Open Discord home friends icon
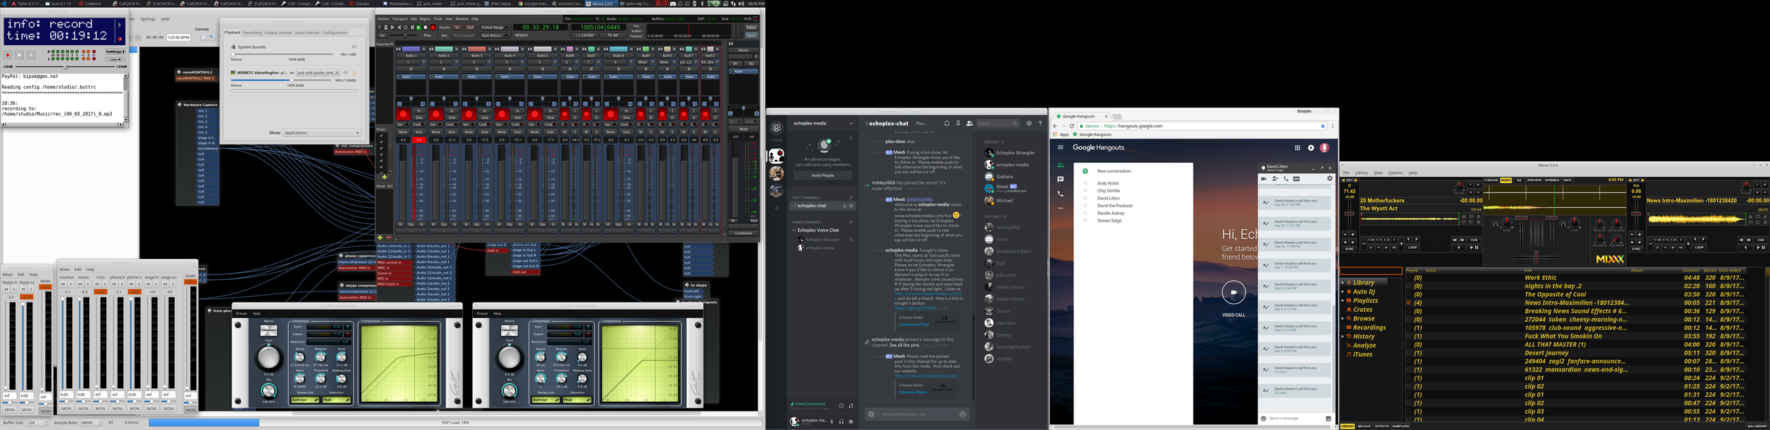 click(x=777, y=128)
